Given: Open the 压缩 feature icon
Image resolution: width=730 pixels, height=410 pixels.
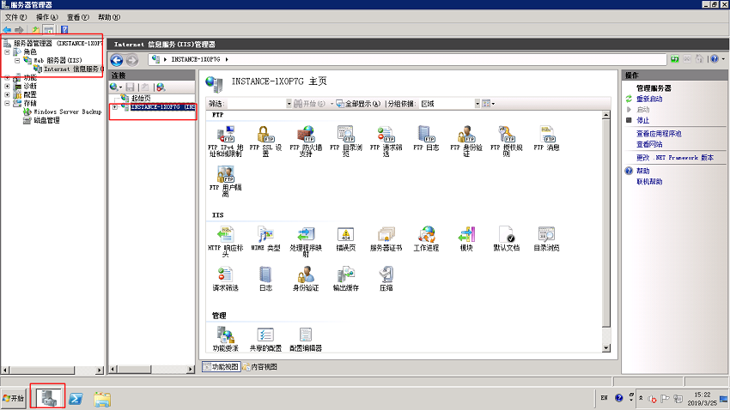Looking at the screenshot, I should click(386, 279).
